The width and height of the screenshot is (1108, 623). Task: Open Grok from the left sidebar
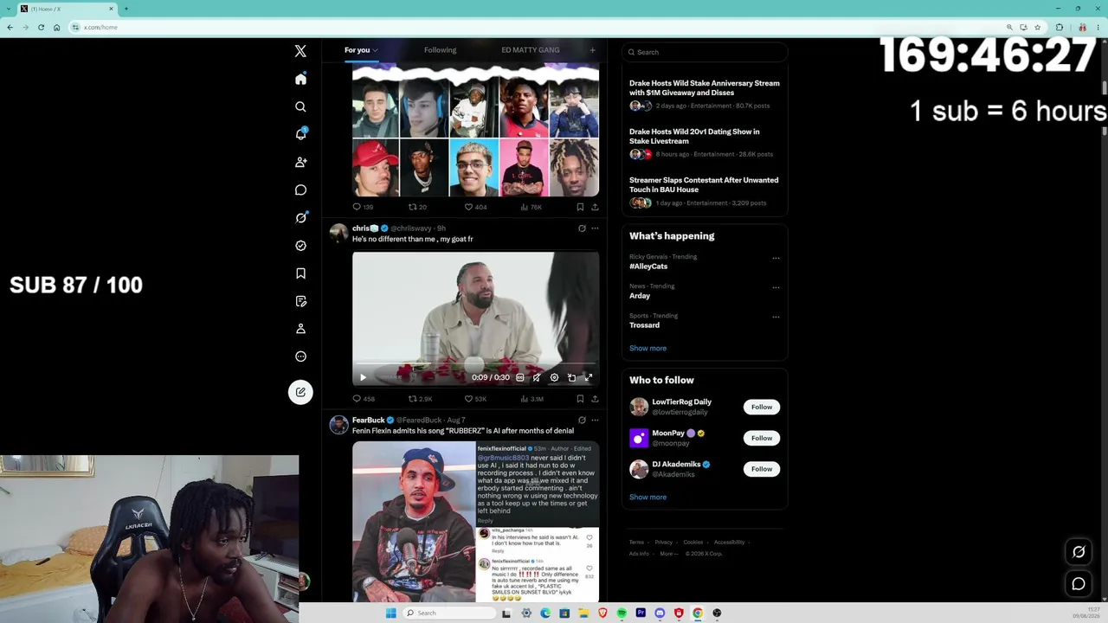click(x=300, y=218)
